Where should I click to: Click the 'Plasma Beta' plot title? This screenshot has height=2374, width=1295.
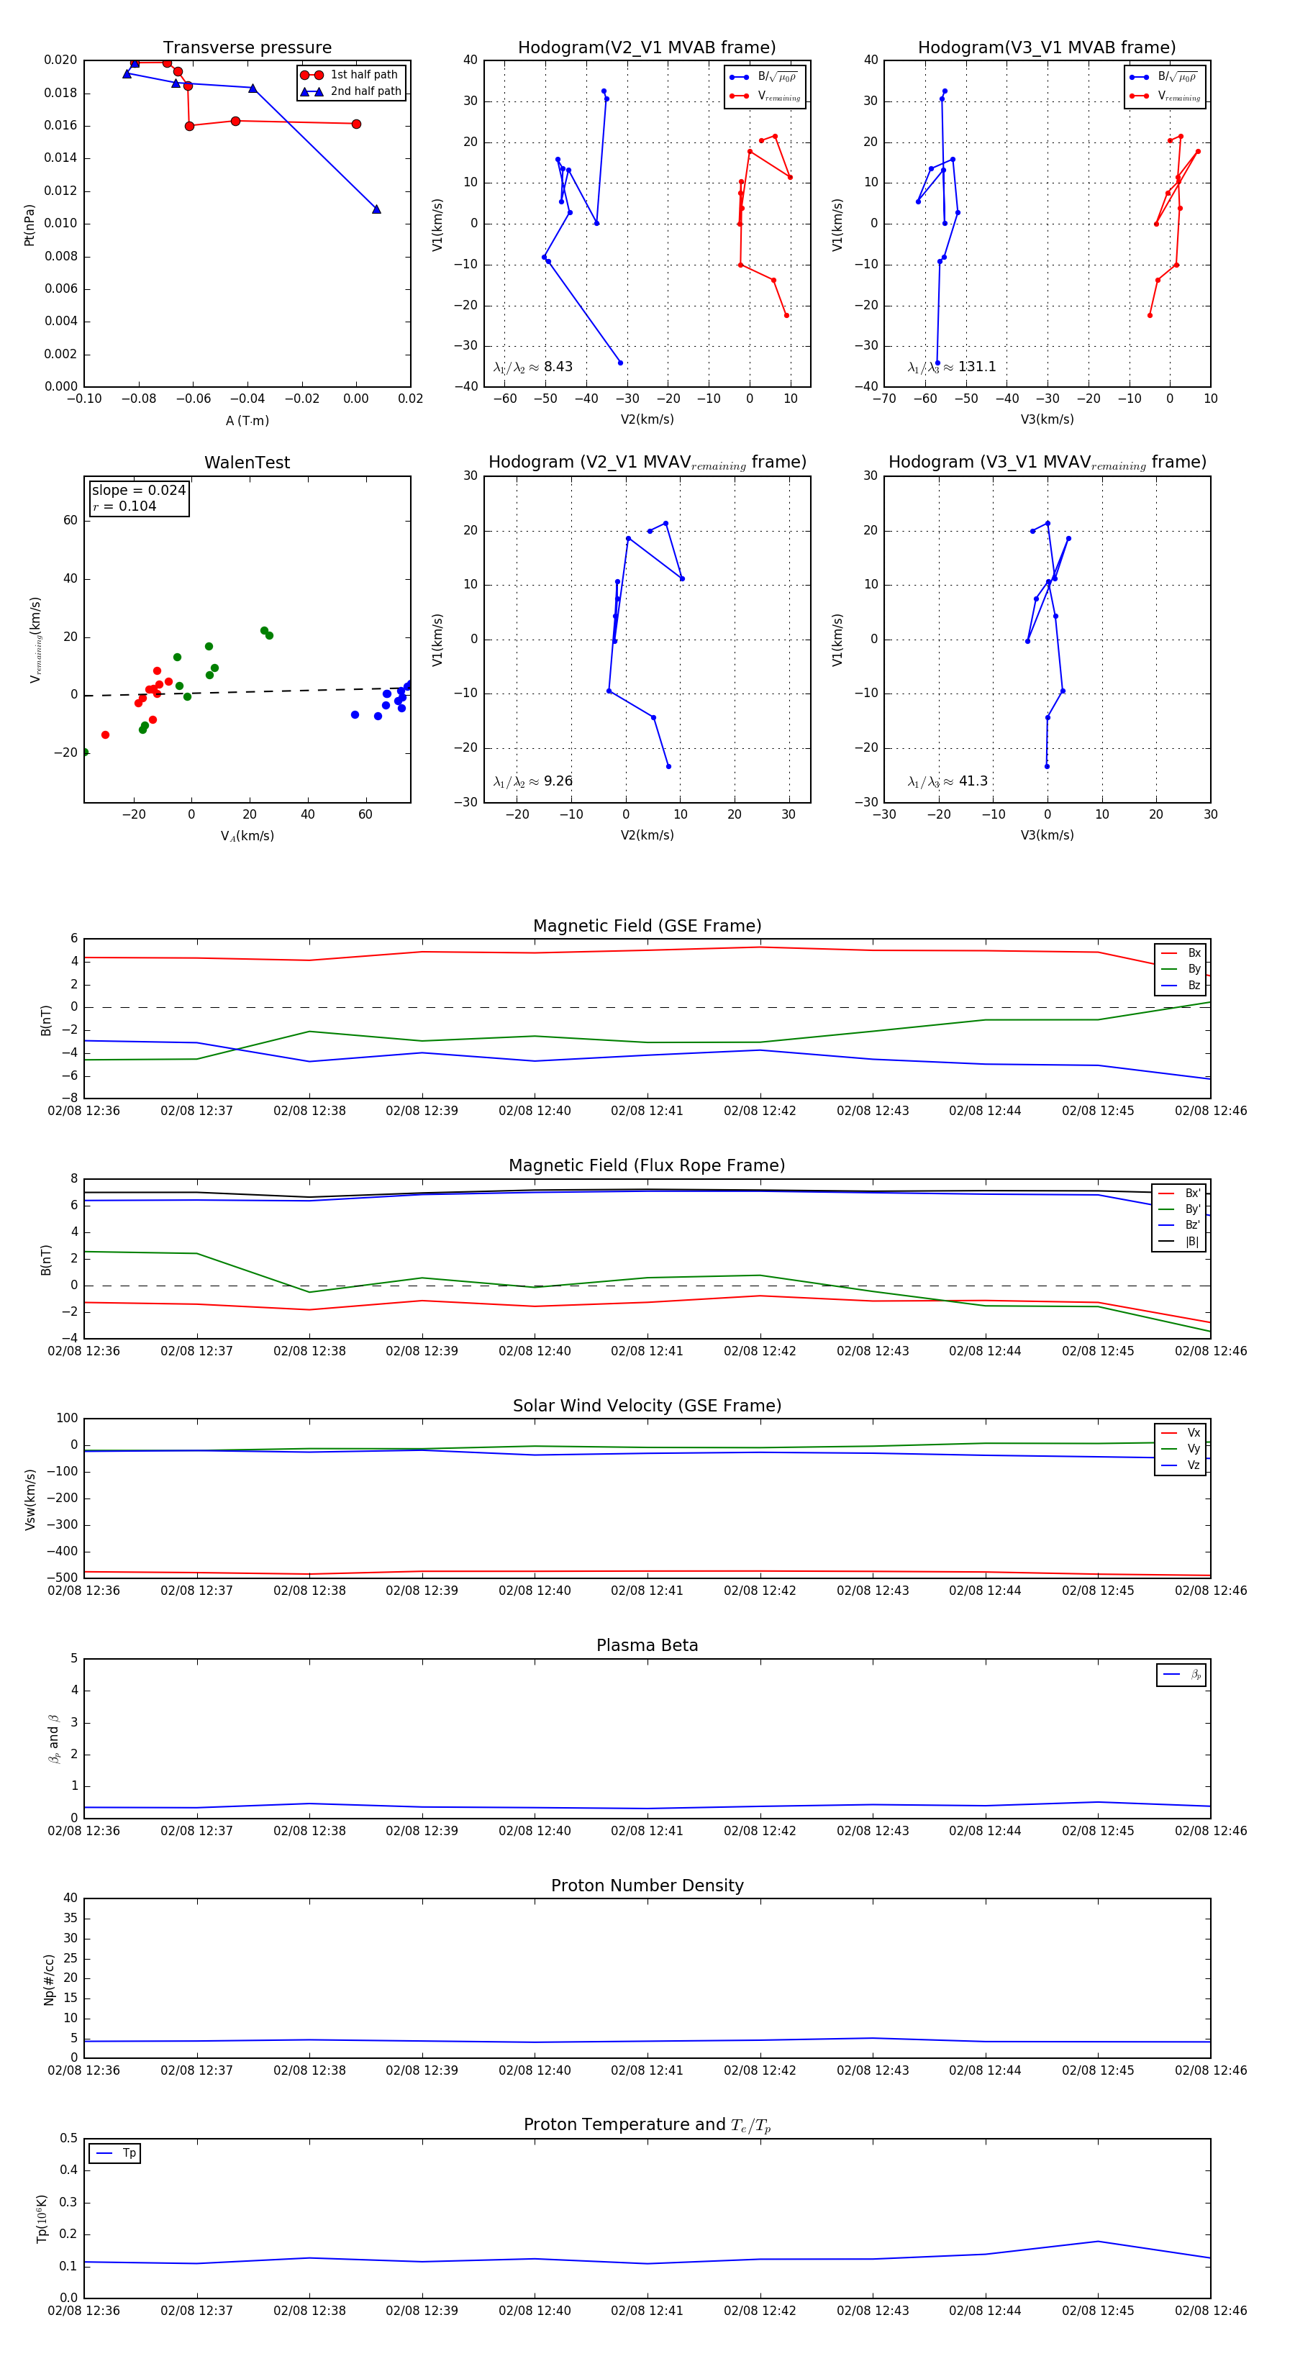[647, 1645]
